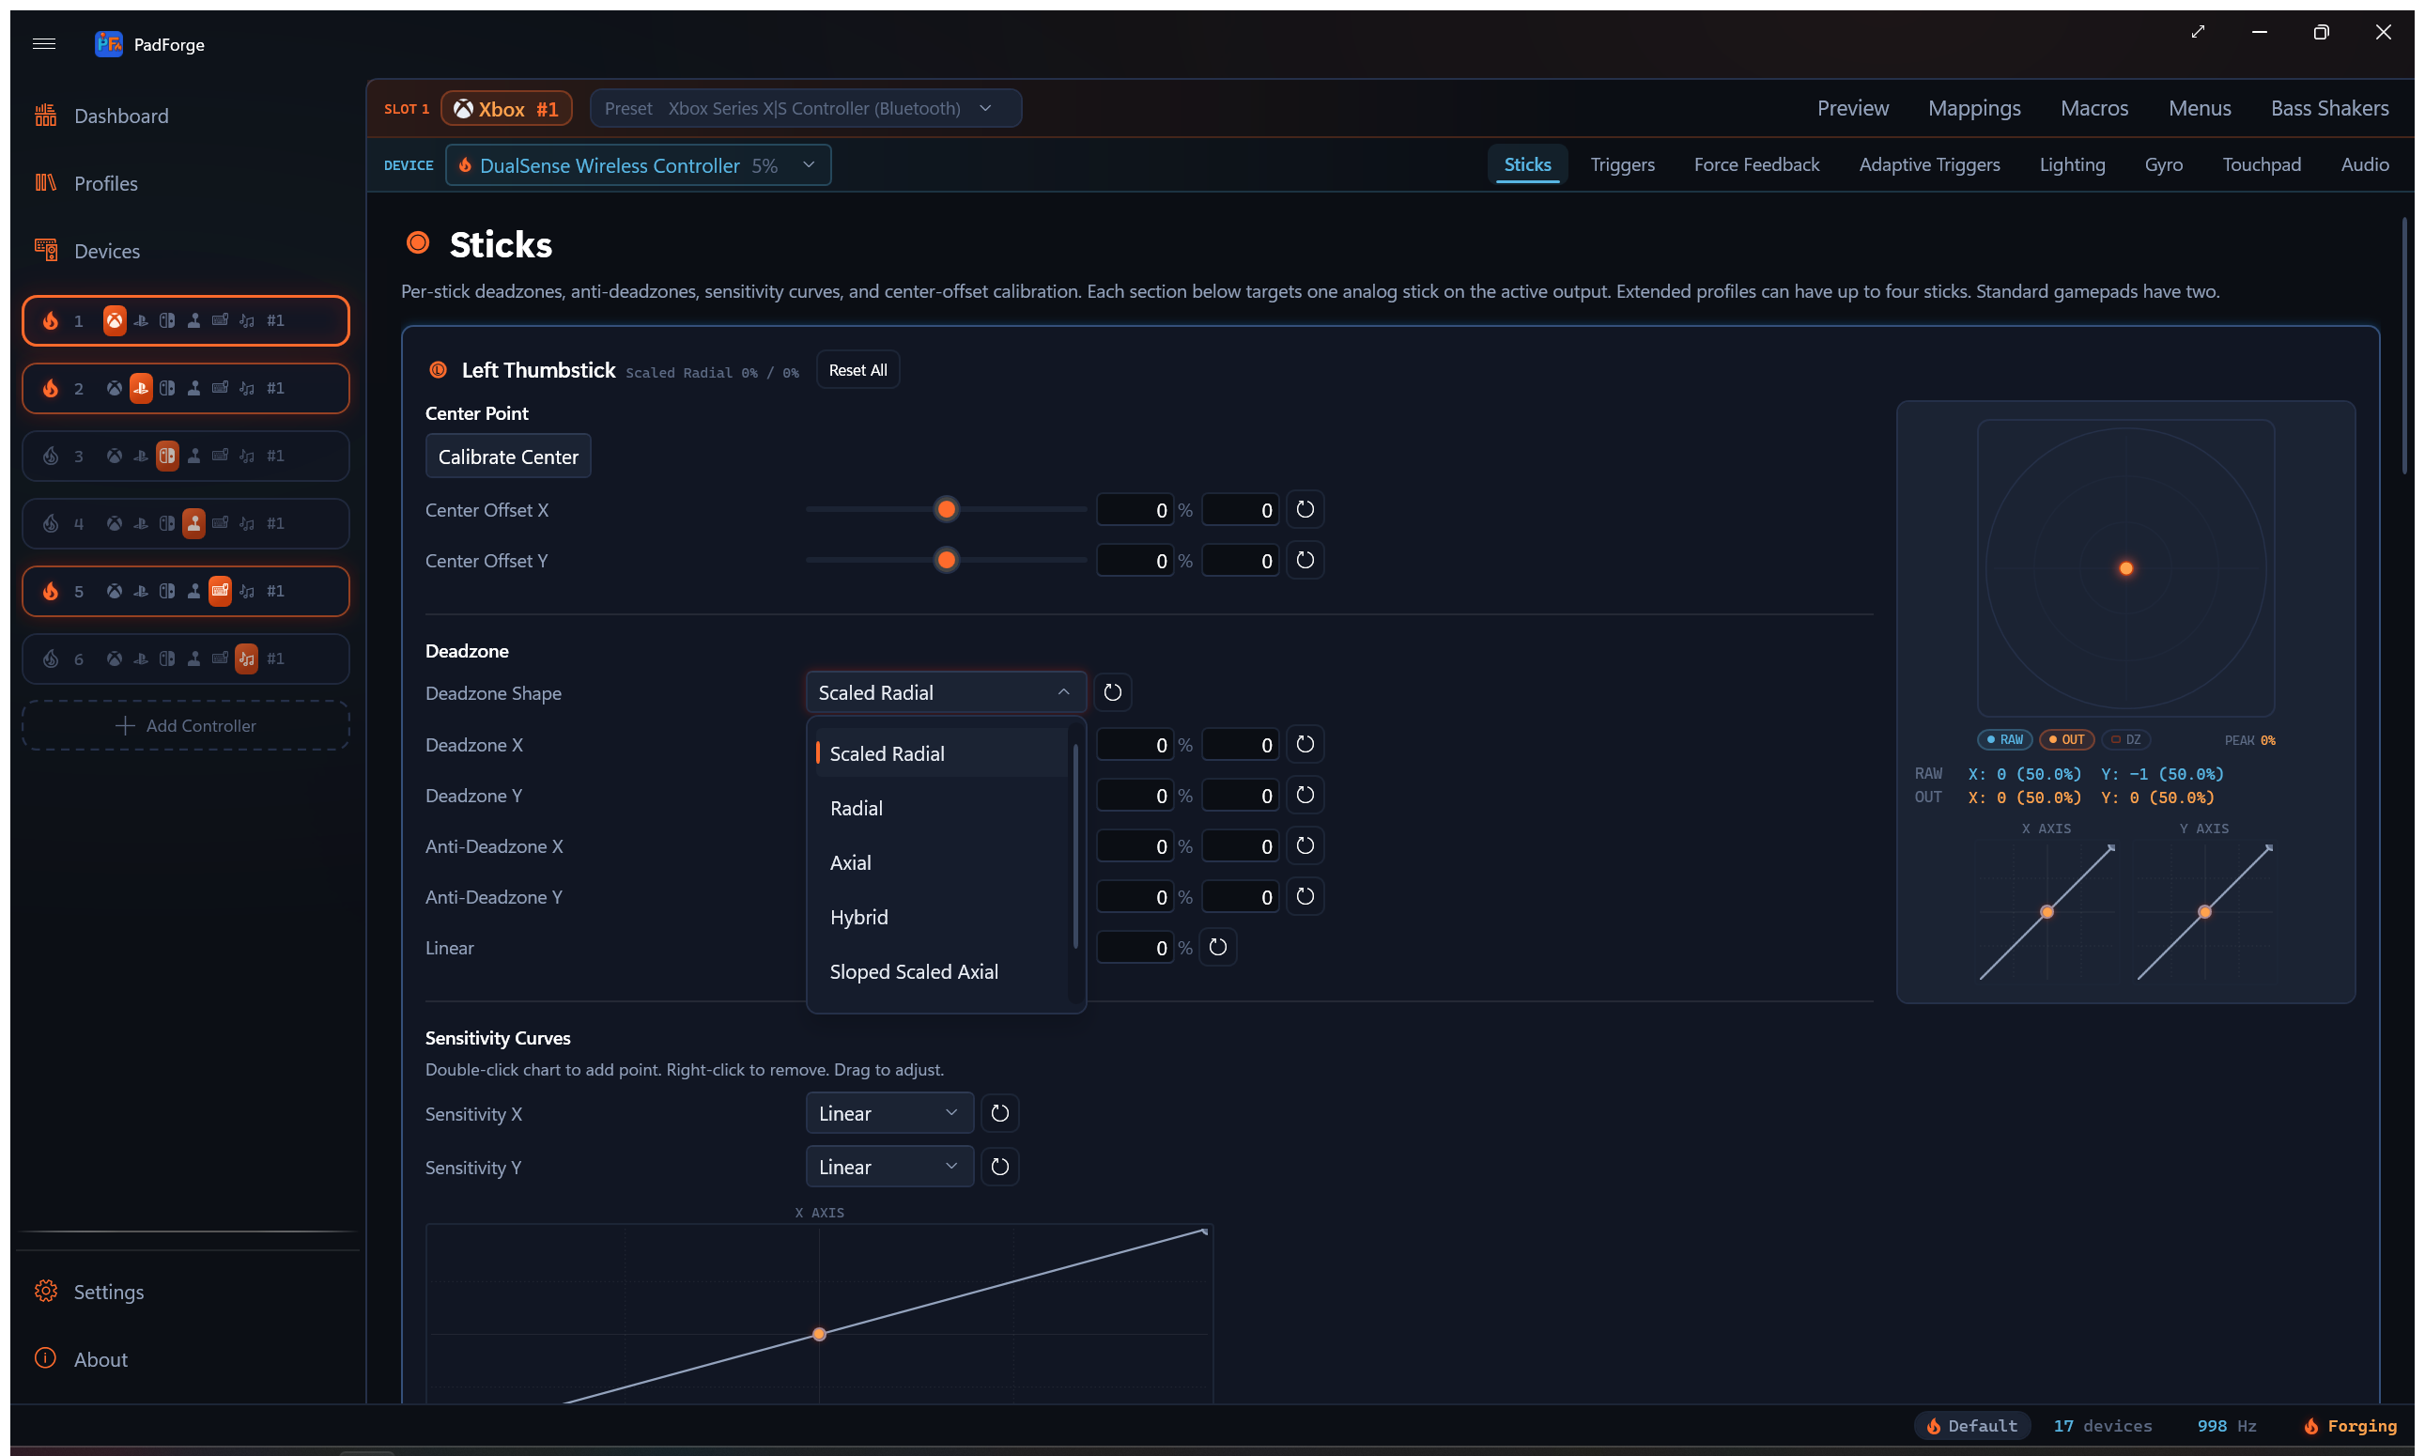Screen dimensions: 2425x1456
Task: Choose keyboard-mouse type for slot 4
Action: [220, 524]
